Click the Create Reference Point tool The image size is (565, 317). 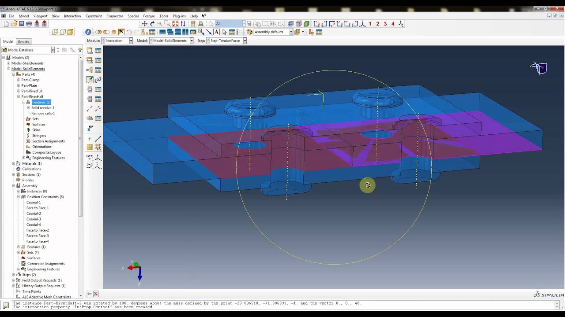pos(90,128)
